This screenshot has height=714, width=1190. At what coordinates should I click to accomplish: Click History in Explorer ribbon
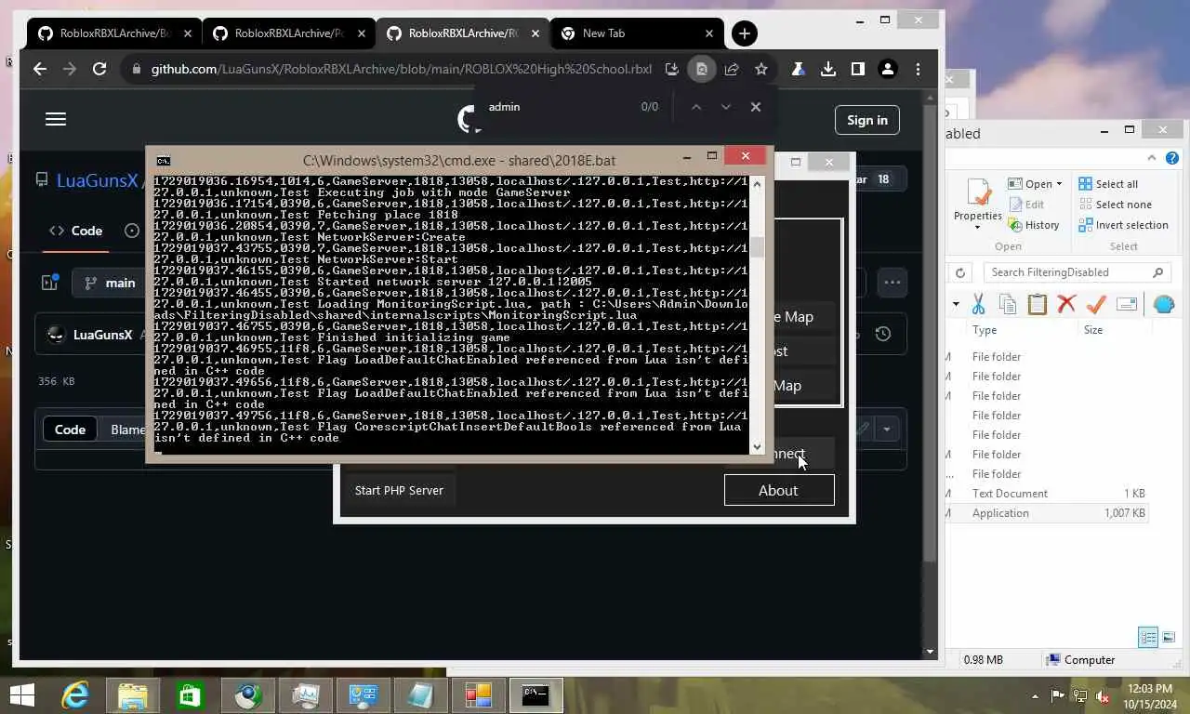pos(1034,225)
